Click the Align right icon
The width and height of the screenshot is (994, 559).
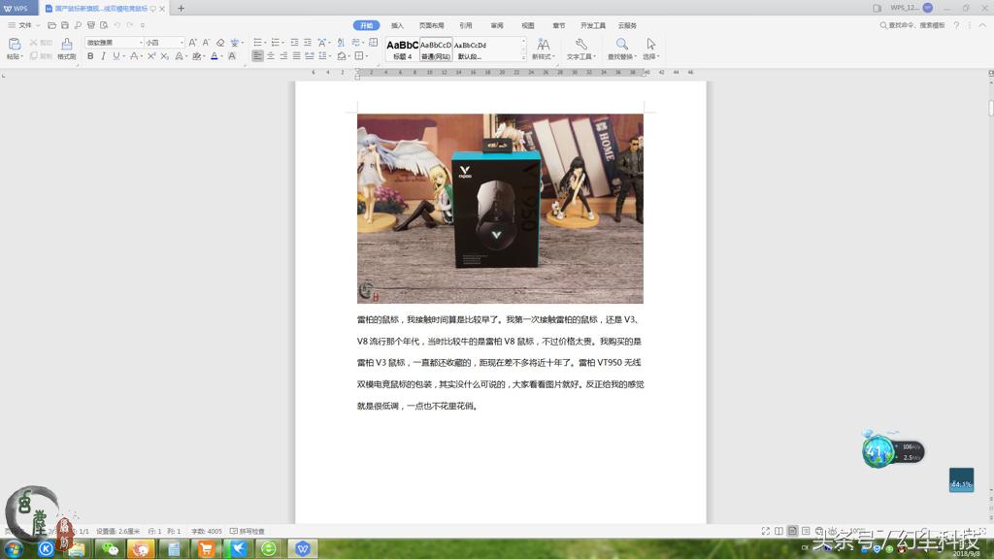[x=283, y=56]
